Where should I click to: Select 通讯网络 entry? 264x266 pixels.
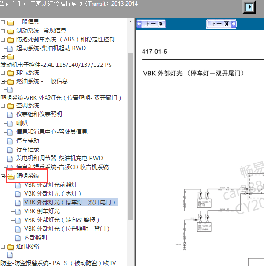tap(28, 247)
